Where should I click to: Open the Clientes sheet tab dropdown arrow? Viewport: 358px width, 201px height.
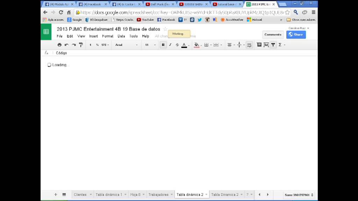click(91, 195)
